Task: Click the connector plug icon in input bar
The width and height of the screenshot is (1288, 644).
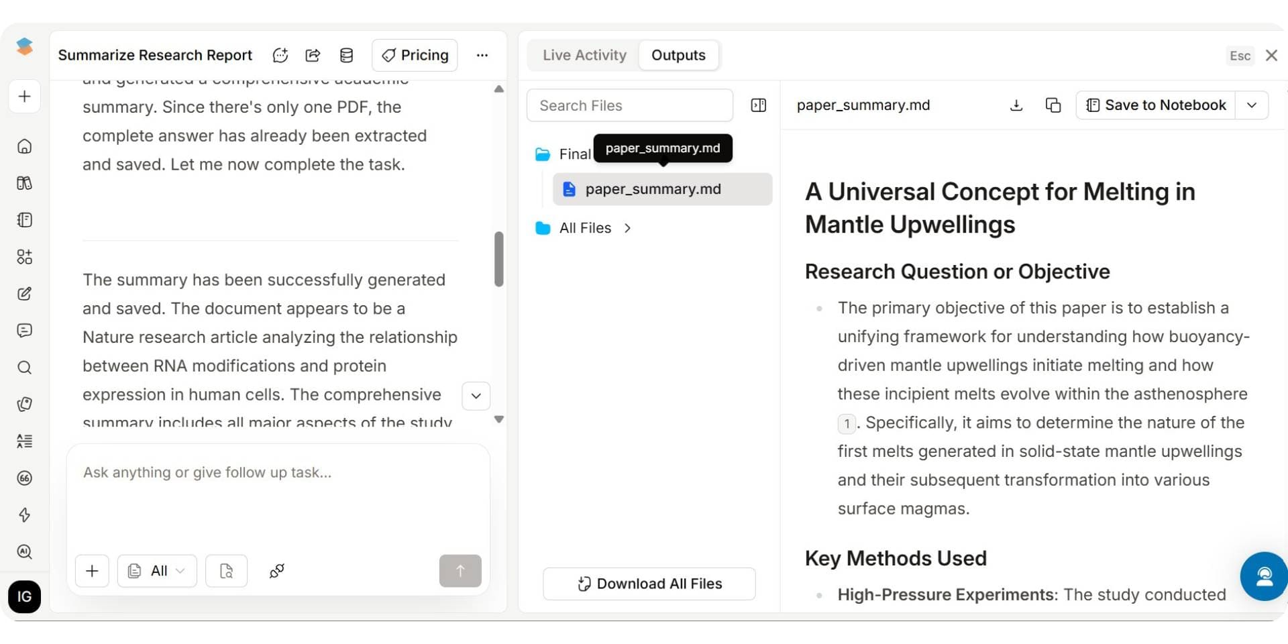Action: [276, 571]
